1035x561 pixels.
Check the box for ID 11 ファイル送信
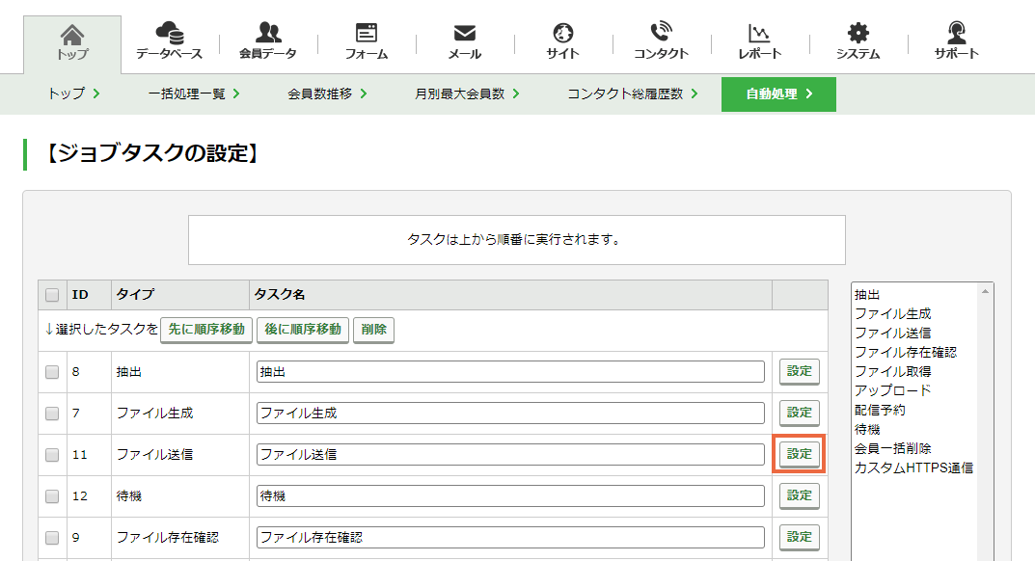(52, 455)
